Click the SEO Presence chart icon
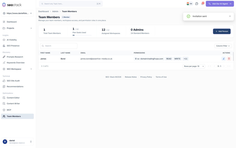The image size is (236, 148). click(4, 45)
